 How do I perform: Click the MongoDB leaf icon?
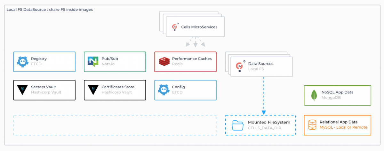click(x=314, y=95)
